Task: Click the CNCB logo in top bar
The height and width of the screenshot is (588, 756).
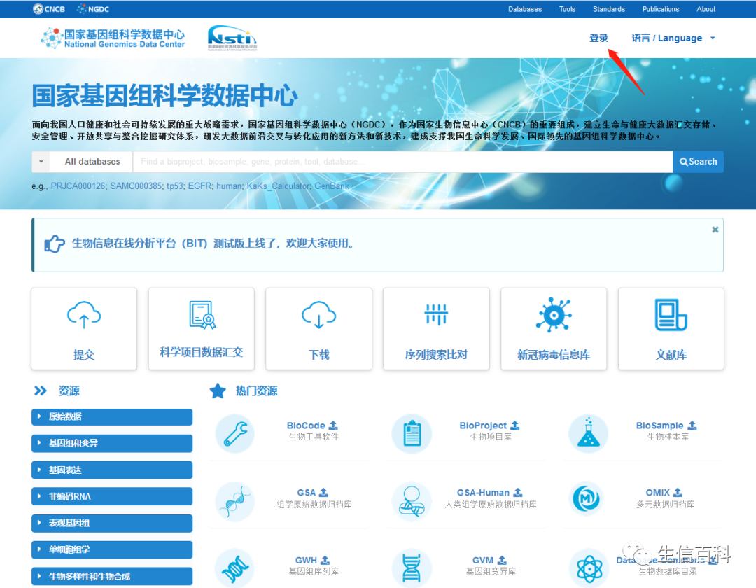Action: [x=49, y=8]
